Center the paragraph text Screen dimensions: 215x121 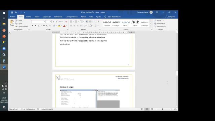click(74, 26)
